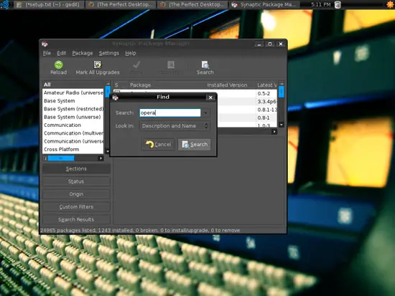
Task: Select Custom Filters in left pane
Action: (x=76, y=206)
